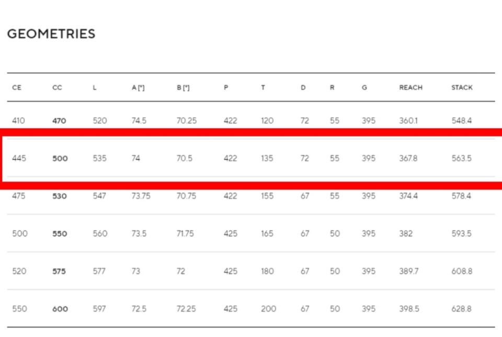Click the A [°] column header
The width and height of the screenshot is (502, 337).
point(138,88)
